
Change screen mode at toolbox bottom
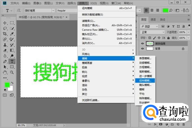tap(12, 95)
